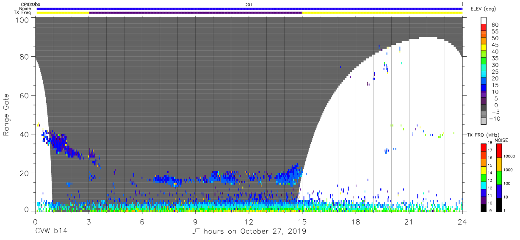The image size is (520, 240).
Task: Click y-axis tick label '80'
Action: pyautogui.click(x=25, y=57)
